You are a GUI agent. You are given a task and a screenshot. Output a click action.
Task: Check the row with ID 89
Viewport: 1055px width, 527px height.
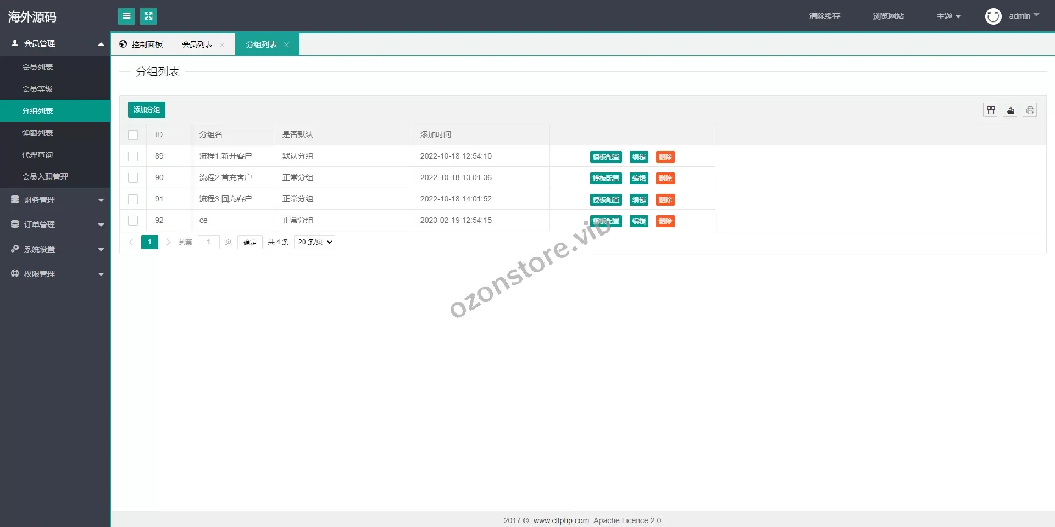pos(133,156)
